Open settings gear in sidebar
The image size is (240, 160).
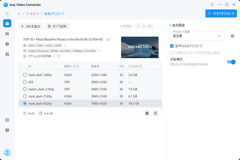[7, 120]
